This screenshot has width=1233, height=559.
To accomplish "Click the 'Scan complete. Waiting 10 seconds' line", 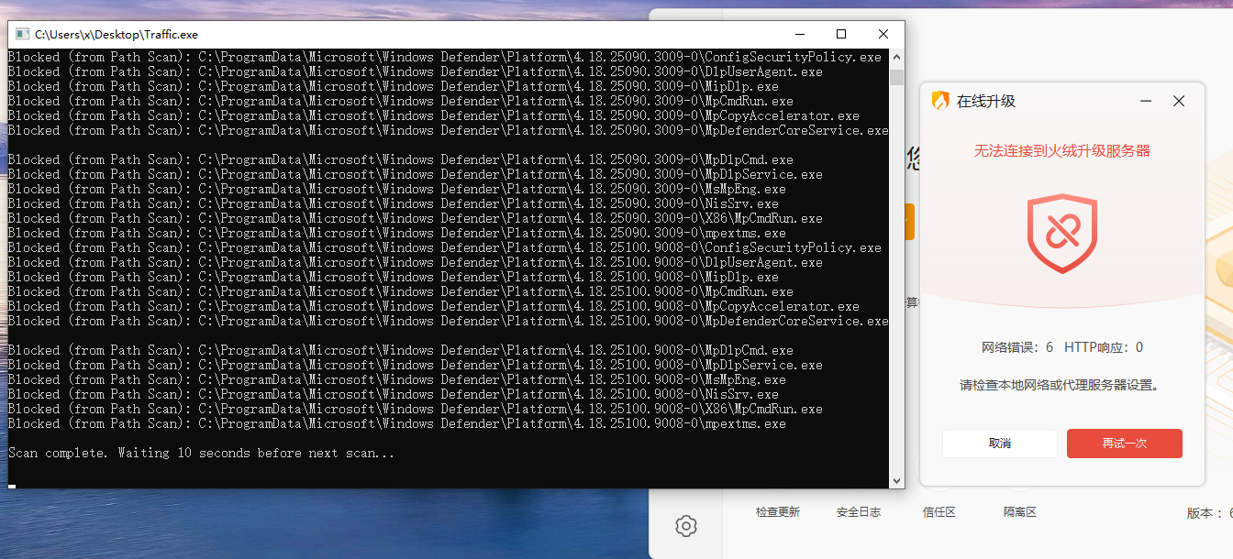I will click(202, 453).
